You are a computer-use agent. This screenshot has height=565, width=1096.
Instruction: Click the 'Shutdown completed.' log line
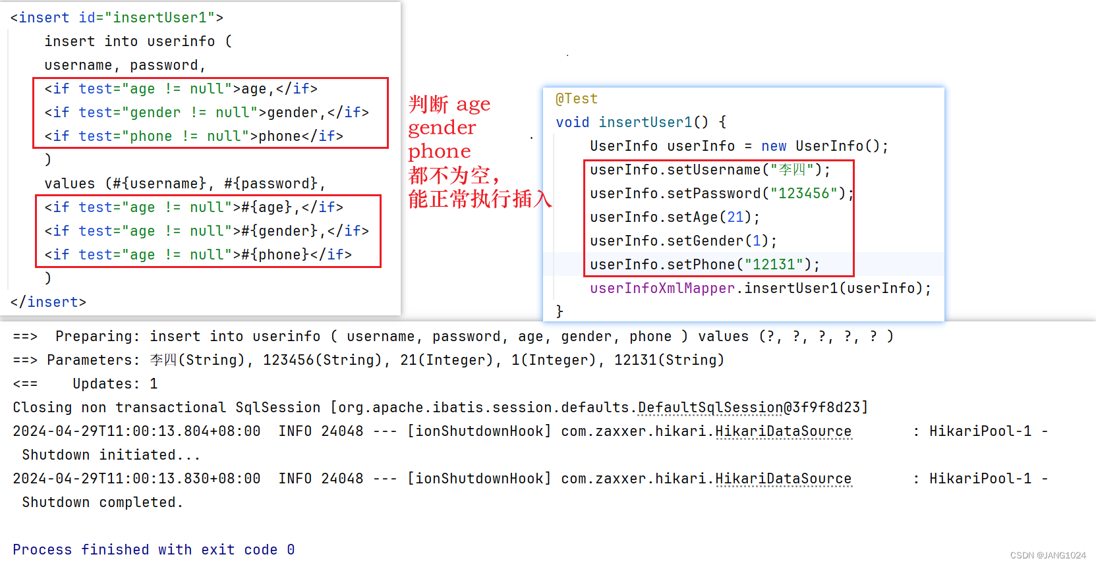(x=103, y=502)
